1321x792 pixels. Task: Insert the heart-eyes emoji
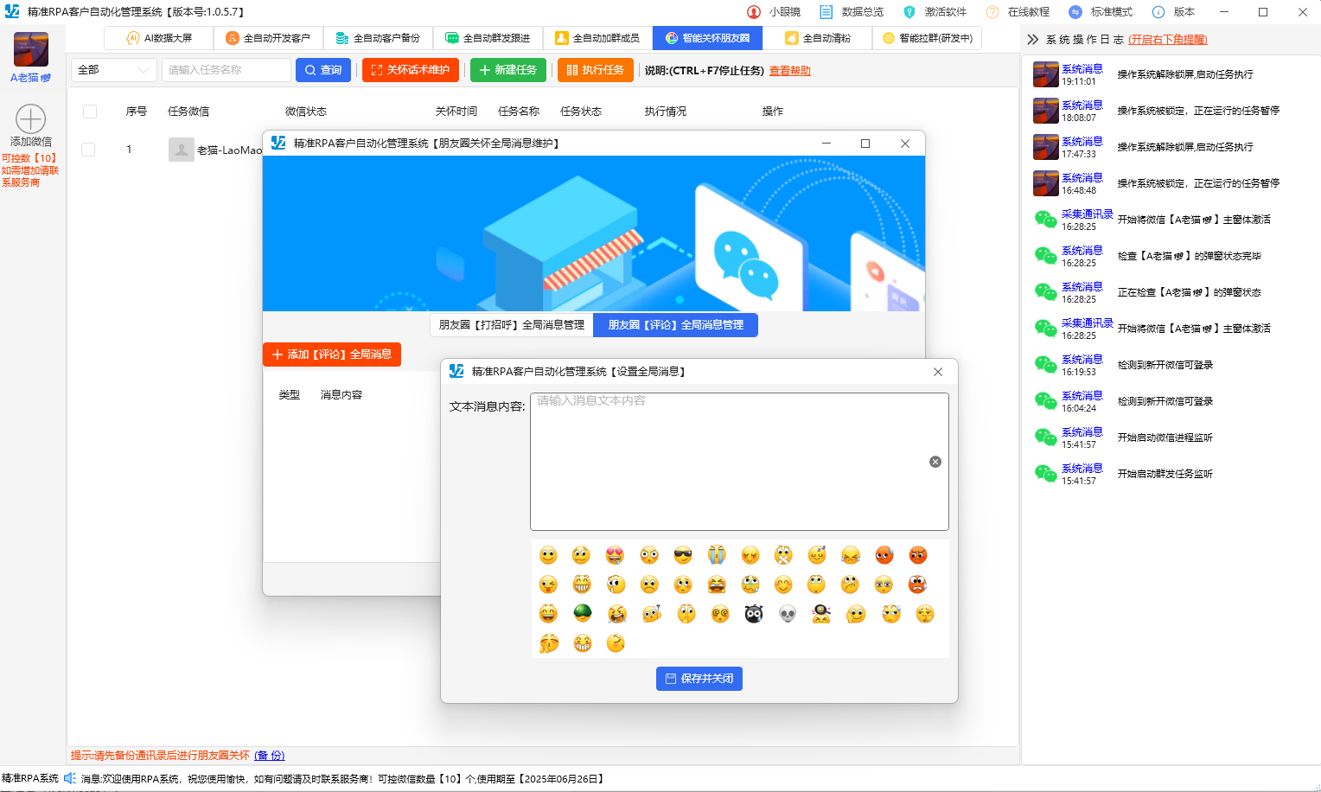(615, 555)
